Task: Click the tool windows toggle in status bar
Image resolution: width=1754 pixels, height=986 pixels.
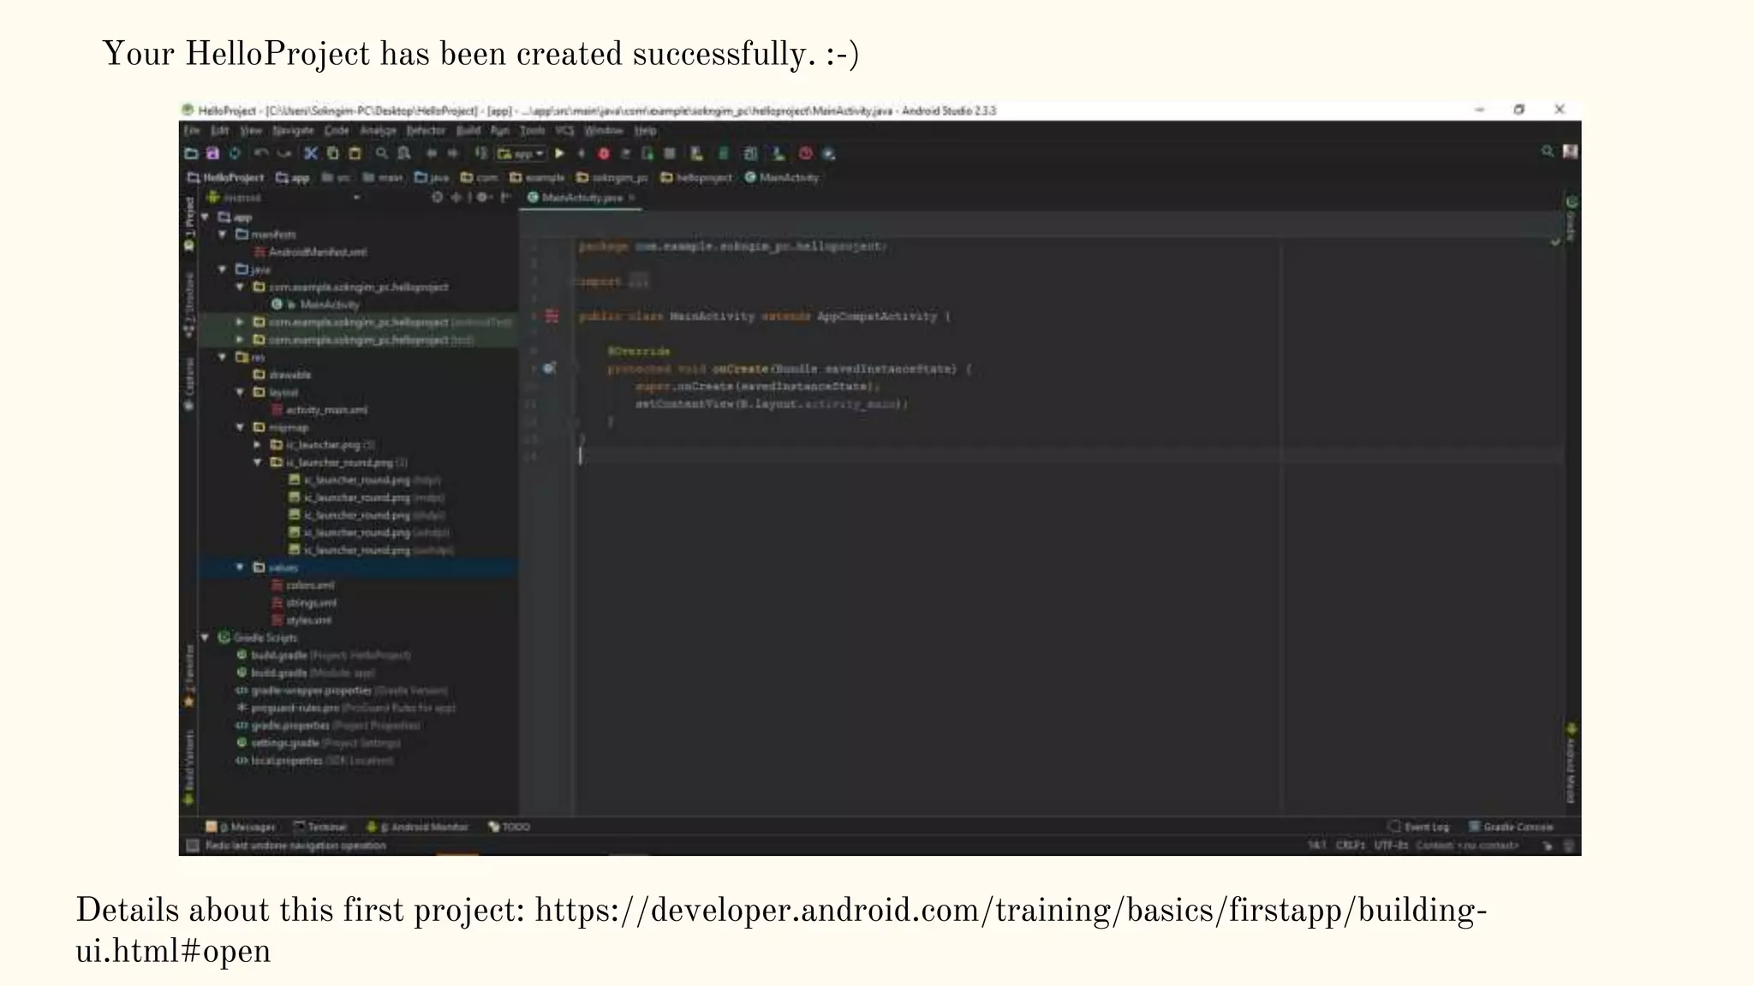Action: tap(193, 846)
